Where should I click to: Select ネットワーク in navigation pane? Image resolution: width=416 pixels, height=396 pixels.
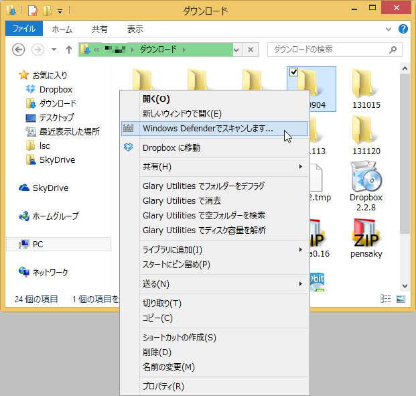tap(44, 272)
